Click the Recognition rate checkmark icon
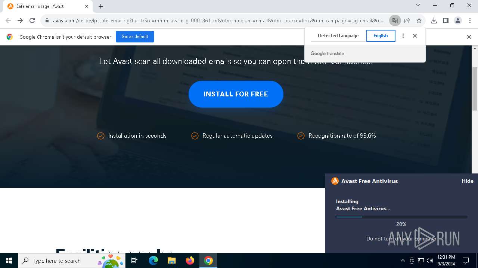The height and width of the screenshot is (268, 478). 301,136
